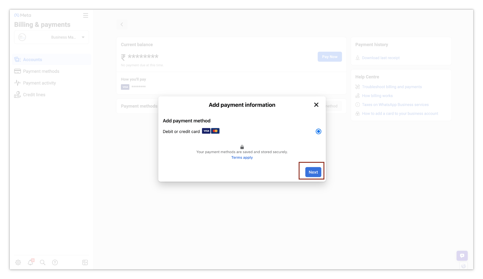This screenshot has width=483, height=279.
Task: Open the hamburger menu icon
Action: point(85,16)
